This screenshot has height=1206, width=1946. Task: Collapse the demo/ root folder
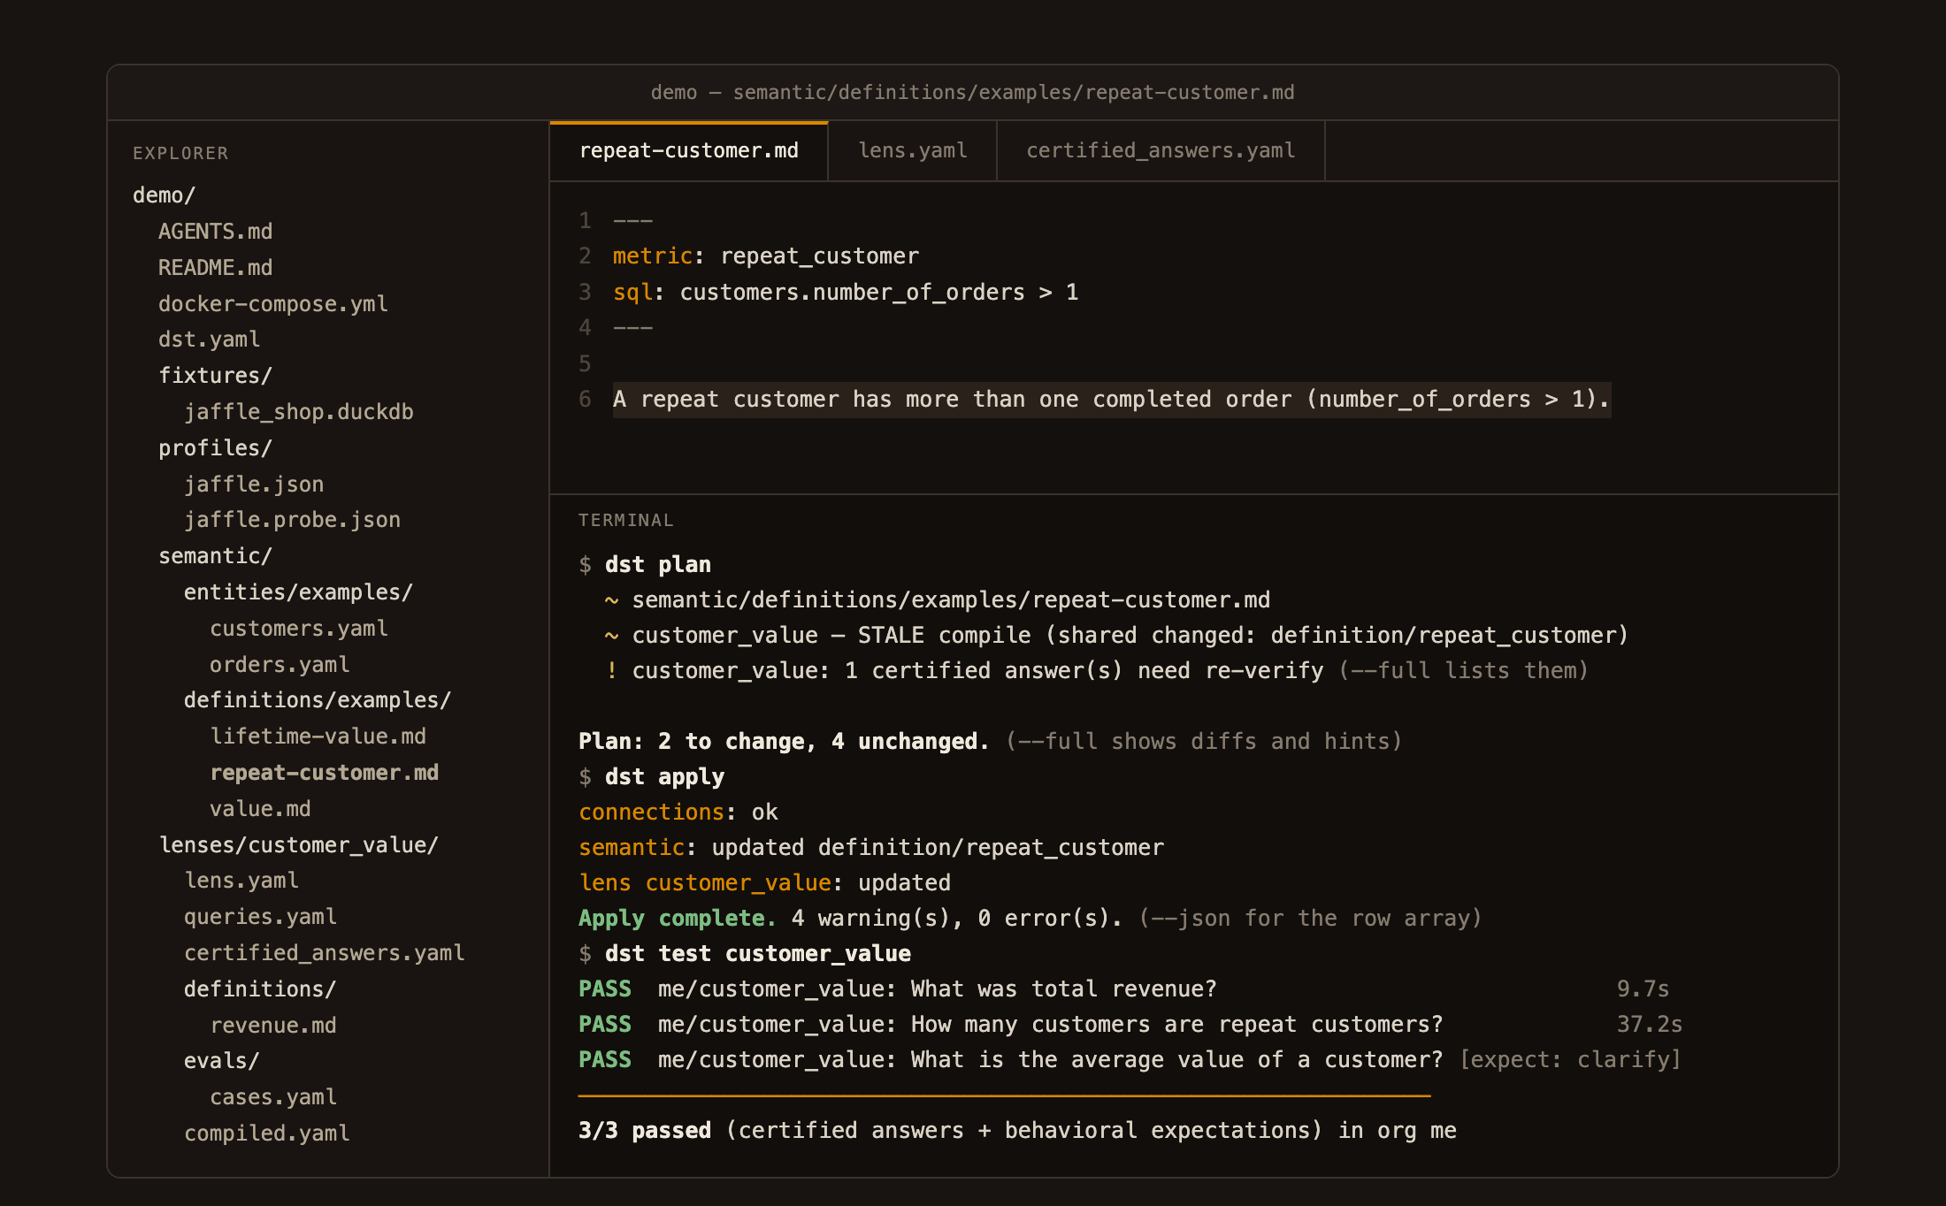tap(164, 195)
